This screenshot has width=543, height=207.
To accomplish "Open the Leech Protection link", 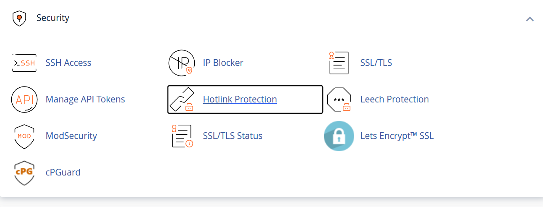I will 394,100.
